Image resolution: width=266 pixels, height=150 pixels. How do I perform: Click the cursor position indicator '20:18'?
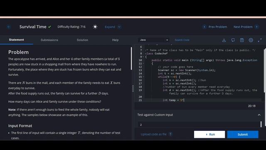click(x=251, y=106)
